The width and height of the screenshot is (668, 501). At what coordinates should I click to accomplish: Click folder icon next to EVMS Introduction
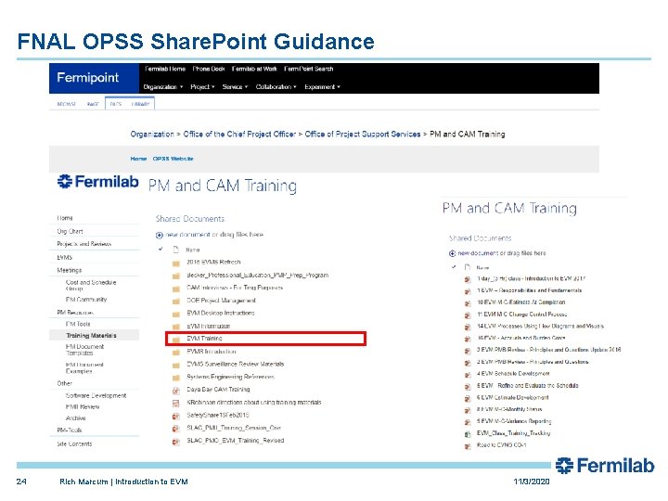pyautogui.click(x=176, y=353)
